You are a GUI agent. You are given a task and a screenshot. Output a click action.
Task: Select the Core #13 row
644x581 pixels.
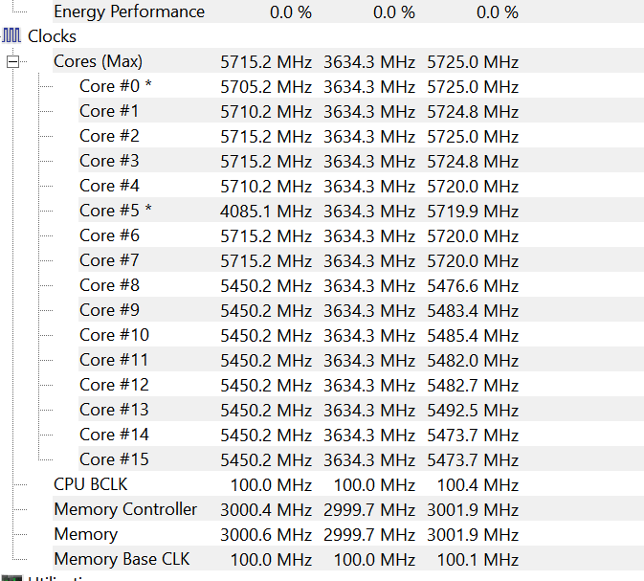click(x=114, y=410)
